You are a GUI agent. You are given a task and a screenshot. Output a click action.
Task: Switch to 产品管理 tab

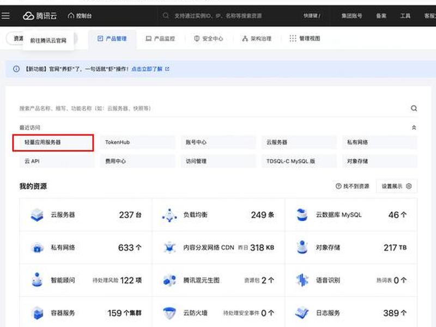112,39
